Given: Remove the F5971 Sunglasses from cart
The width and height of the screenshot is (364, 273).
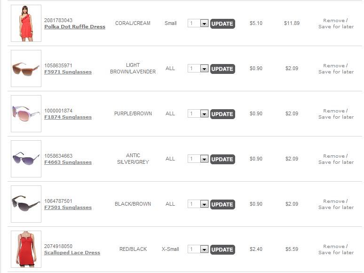Looking at the screenshot, I should [334, 66].
